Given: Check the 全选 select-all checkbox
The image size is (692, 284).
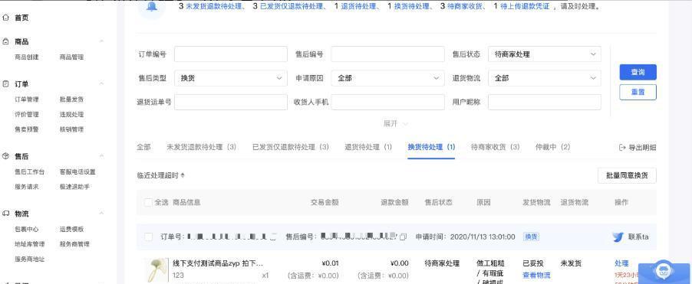Looking at the screenshot, I should [148, 203].
